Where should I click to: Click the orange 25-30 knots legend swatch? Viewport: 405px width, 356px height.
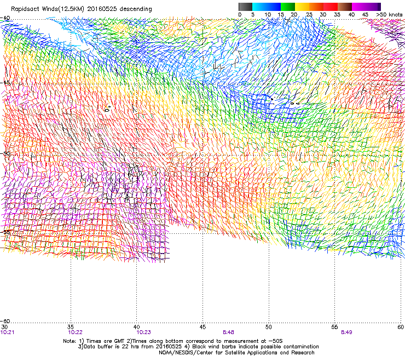tap(316, 7)
